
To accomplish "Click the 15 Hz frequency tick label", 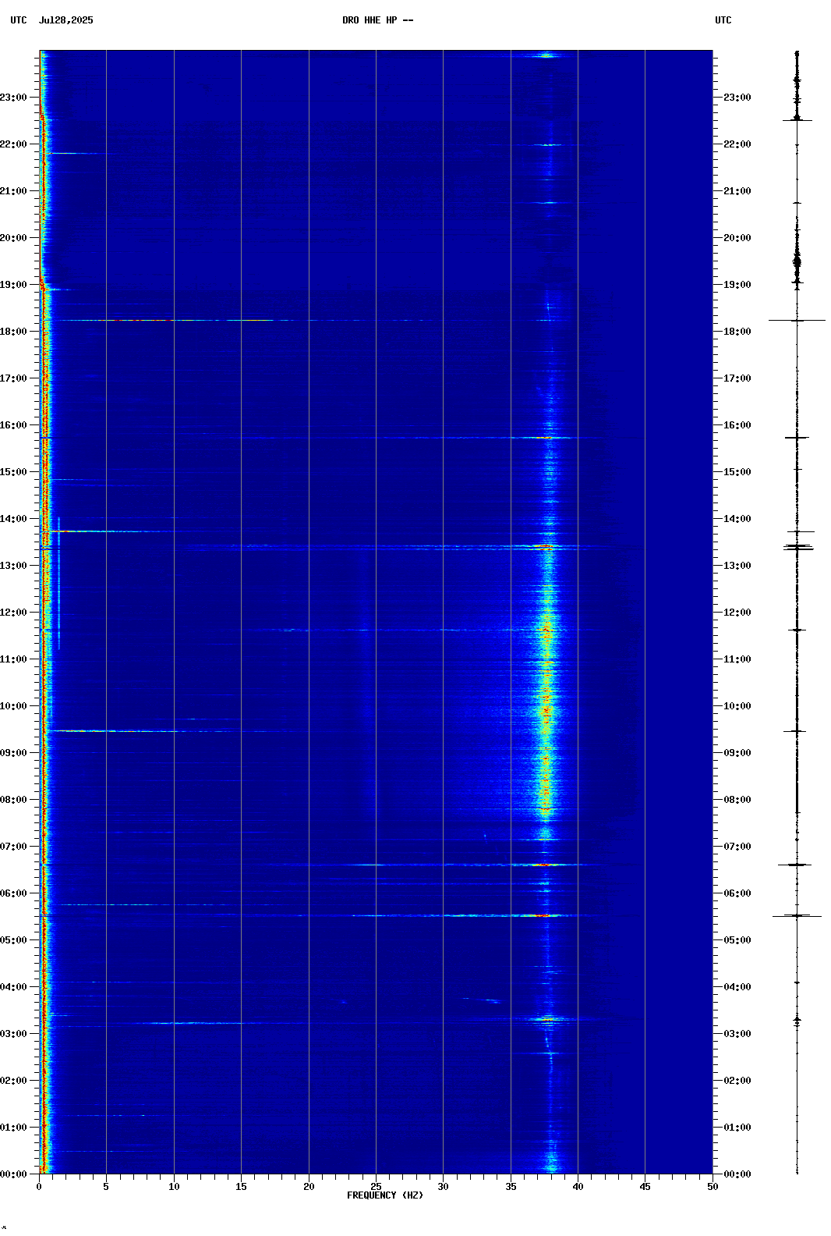I will click(241, 1187).
